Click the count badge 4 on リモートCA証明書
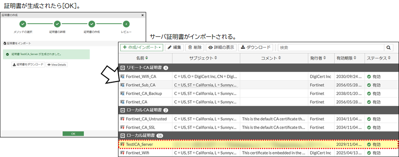This screenshot has width=399, height=157. [x=166, y=68]
